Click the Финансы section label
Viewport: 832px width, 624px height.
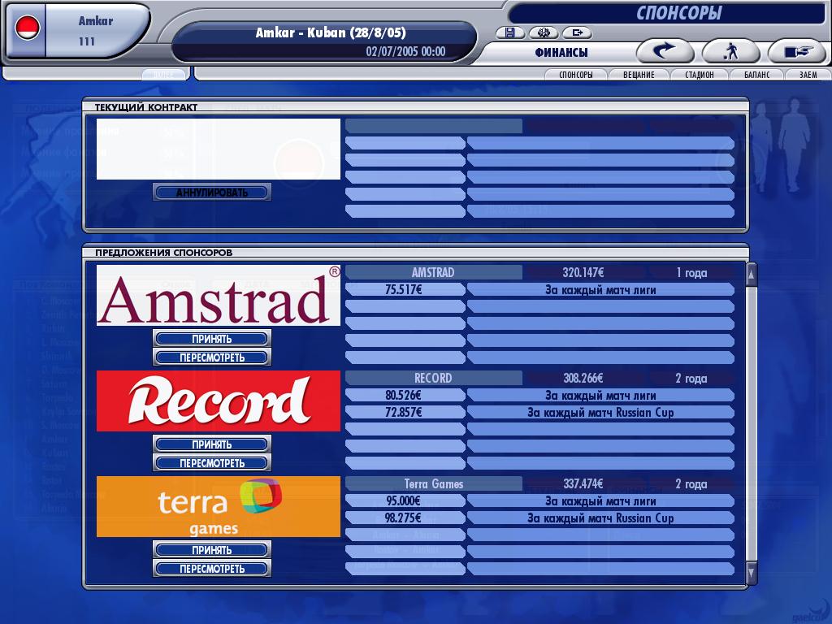point(561,53)
